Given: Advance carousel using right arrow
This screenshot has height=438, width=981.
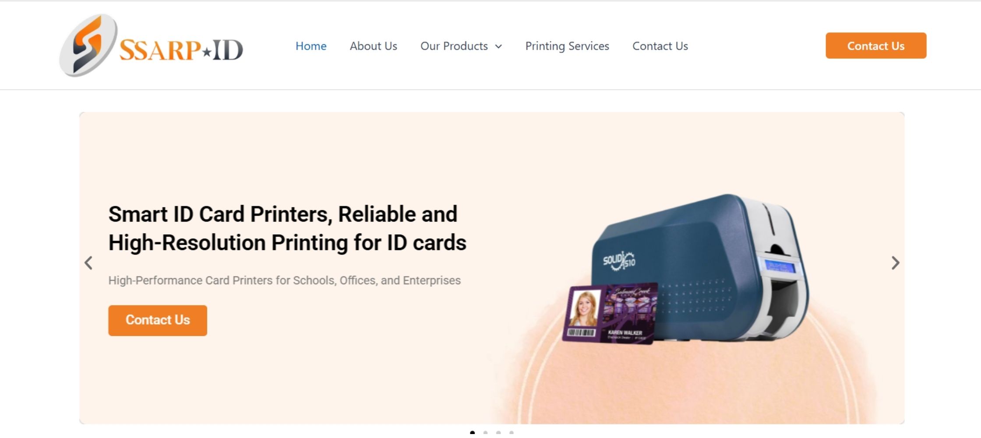Looking at the screenshot, I should (x=895, y=263).
